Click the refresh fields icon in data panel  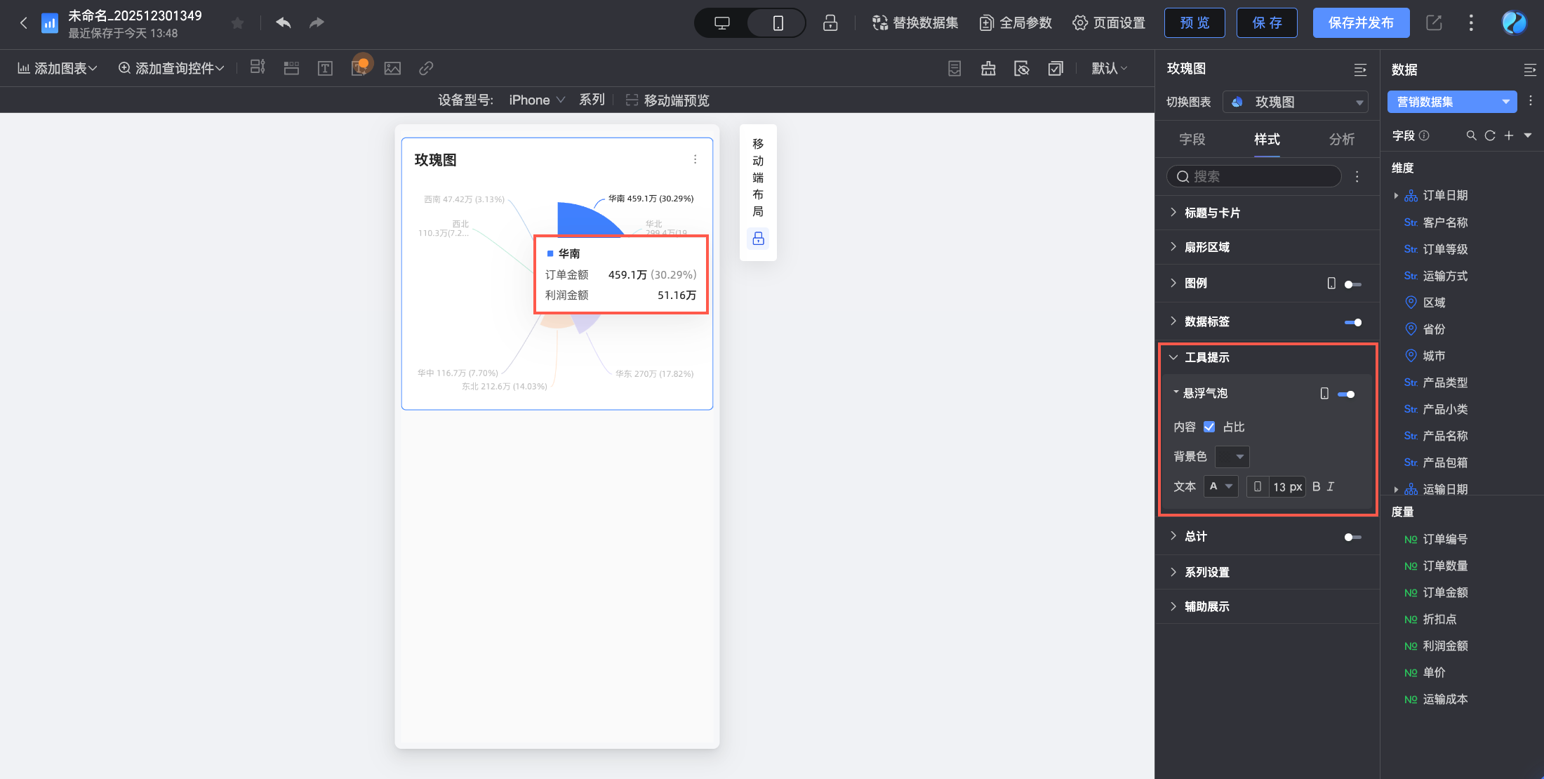[1490, 135]
